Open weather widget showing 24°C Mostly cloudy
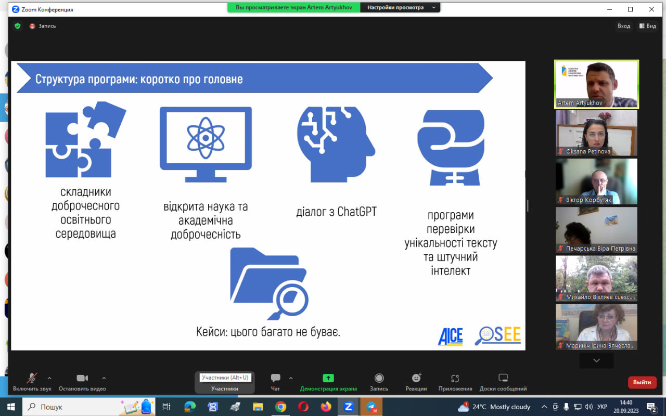Viewport: 666px width, 416px height. pos(494,407)
